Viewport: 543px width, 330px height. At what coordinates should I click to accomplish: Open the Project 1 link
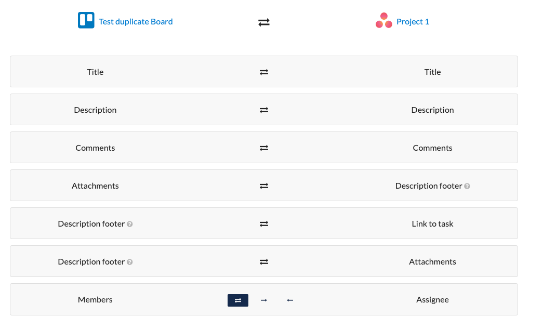pos(413,22)
